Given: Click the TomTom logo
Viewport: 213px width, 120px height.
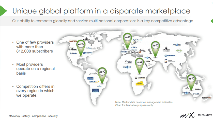Looking at the screenshot, I should pyautogui.click(x=136, y=52).
